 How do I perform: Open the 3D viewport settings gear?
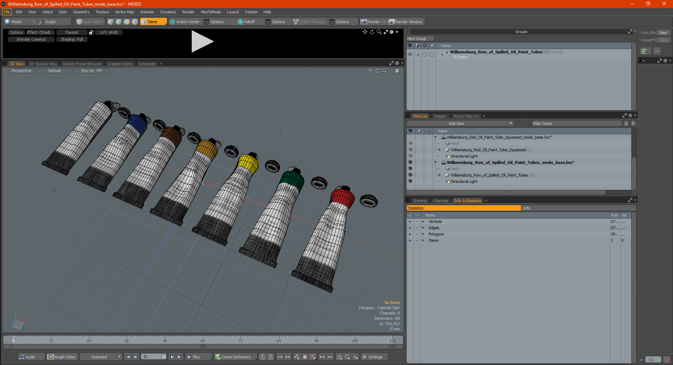(397, 71)
